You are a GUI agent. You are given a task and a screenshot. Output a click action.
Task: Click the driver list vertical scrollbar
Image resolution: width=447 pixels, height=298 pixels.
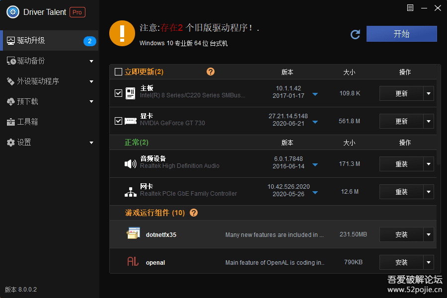439,114
